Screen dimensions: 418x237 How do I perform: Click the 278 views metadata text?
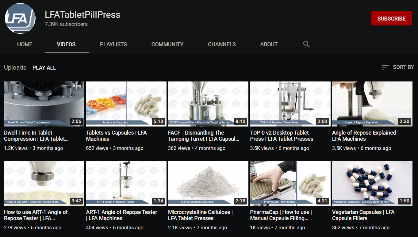point(33,228)
